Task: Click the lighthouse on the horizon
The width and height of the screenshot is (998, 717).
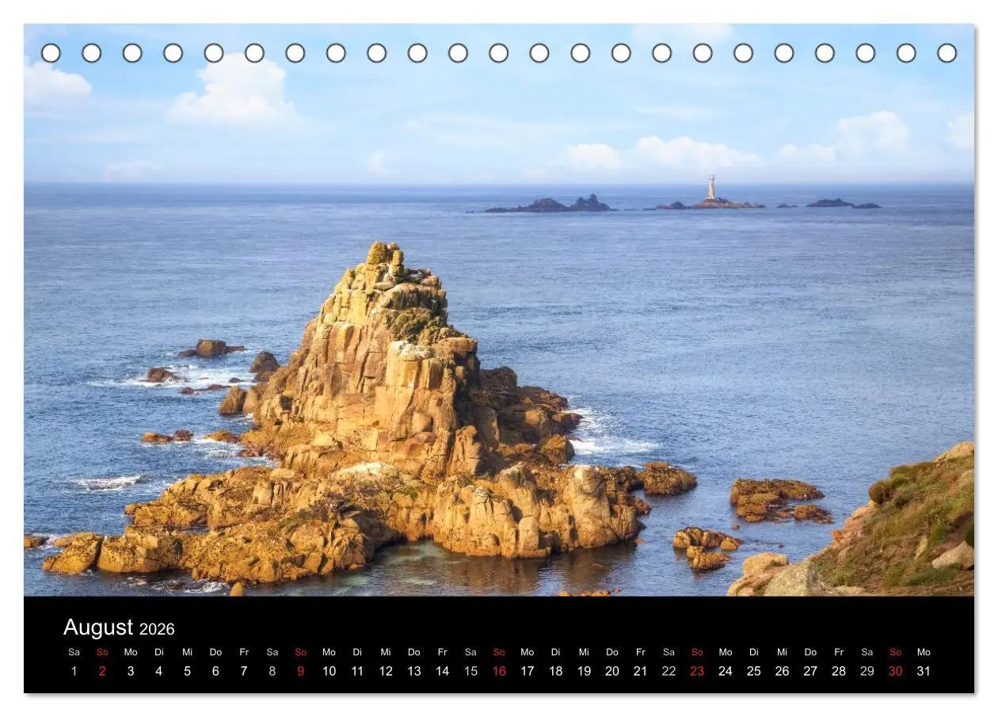Action: pos(711,188)
